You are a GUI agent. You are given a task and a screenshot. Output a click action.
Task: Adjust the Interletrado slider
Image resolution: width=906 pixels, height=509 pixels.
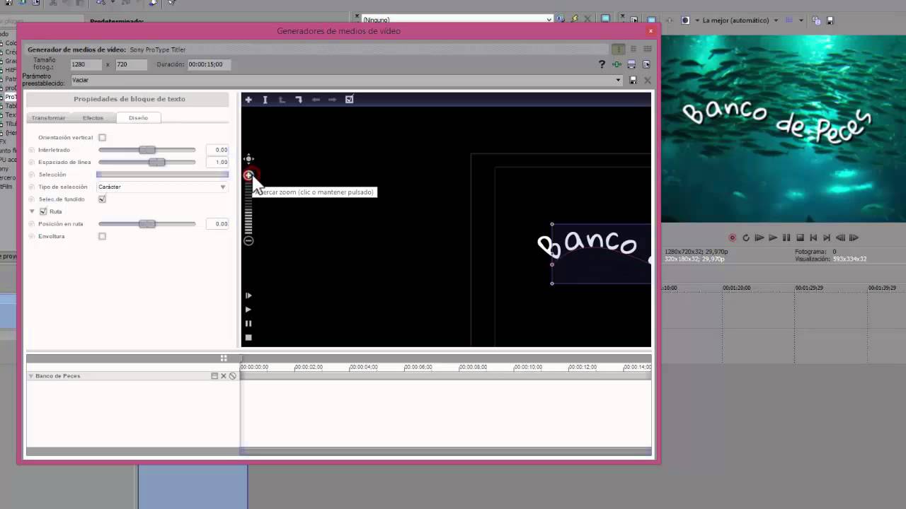147,150
